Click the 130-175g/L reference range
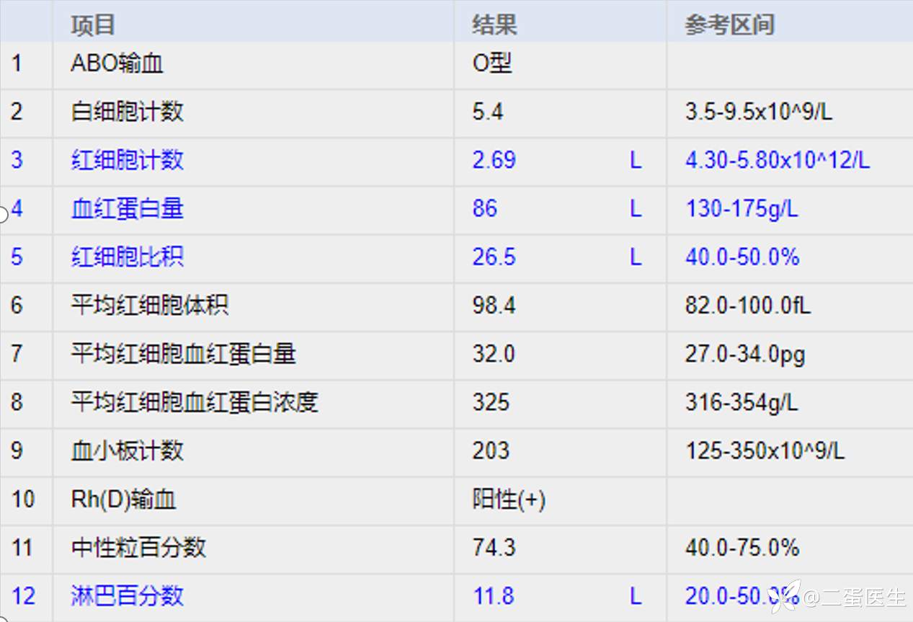The height and width of the screenshot is (622, 913). coord(741,209)
